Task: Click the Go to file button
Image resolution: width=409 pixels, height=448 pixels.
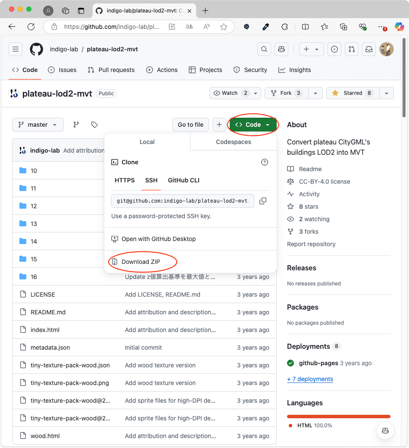Action: [190, 125]
